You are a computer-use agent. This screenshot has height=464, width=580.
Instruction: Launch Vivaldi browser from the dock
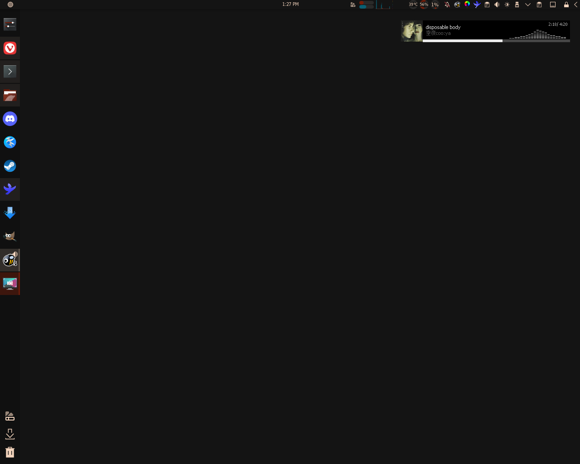pos(10,48)
